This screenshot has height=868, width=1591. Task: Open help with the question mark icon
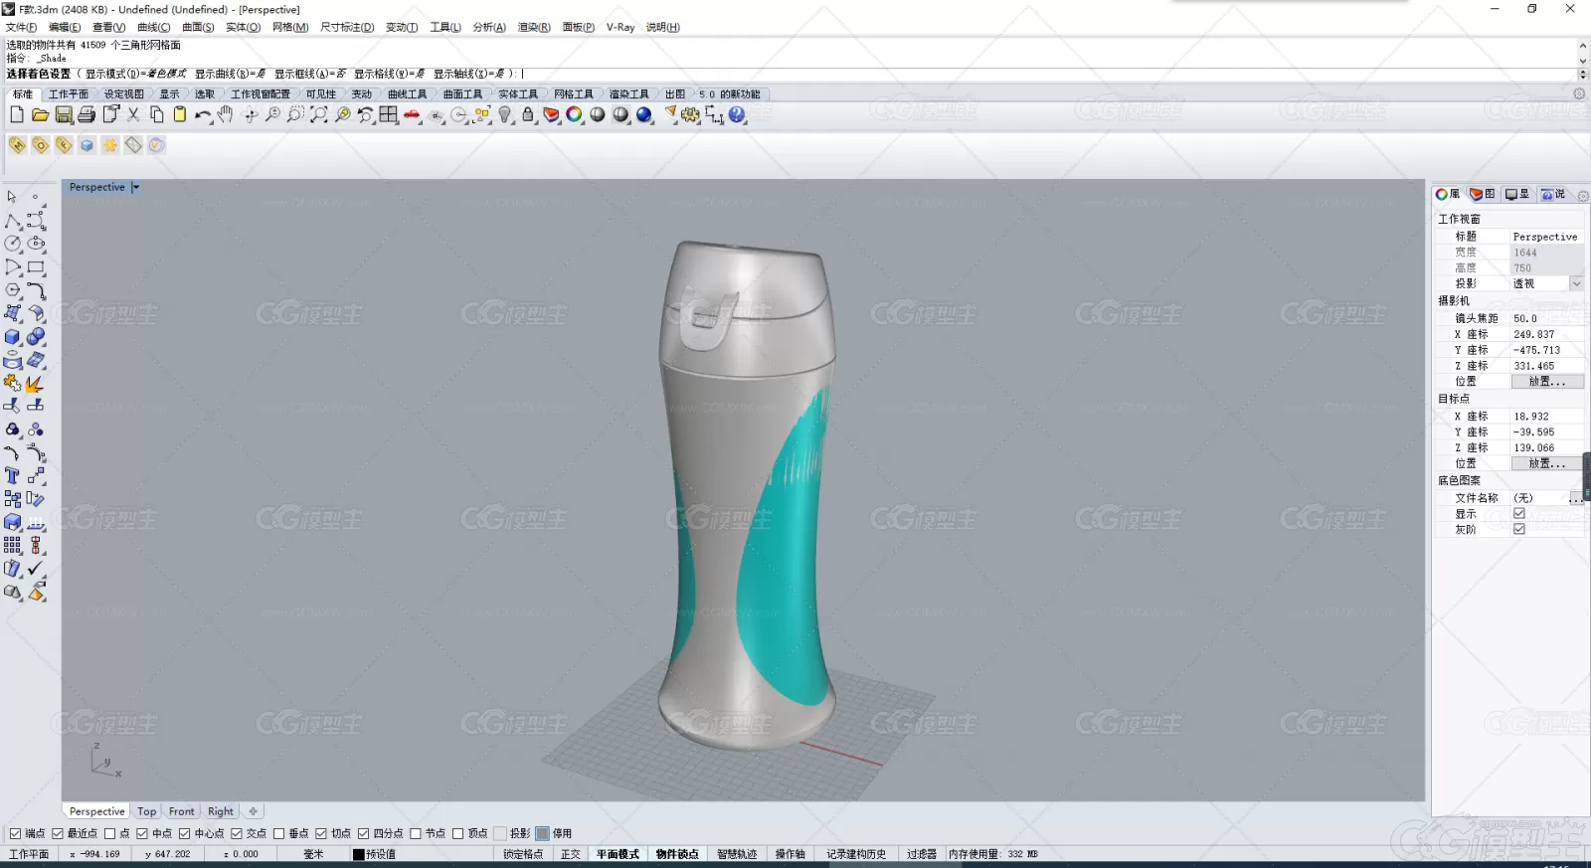coord(737,115)
